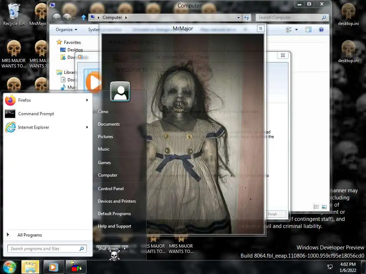The image size is (366, 274).
Task: Open Help and Support
Action: coord(114,226)
